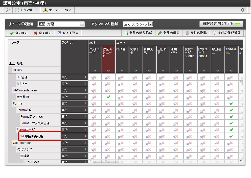
Task: Toggle Formaアプリ作成 permission for shibayama
Action: pyautogui.click(x=231, y=117)
